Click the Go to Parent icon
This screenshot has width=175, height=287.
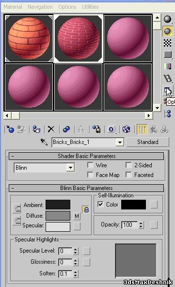pyautogui.click(x=153, y=129)
